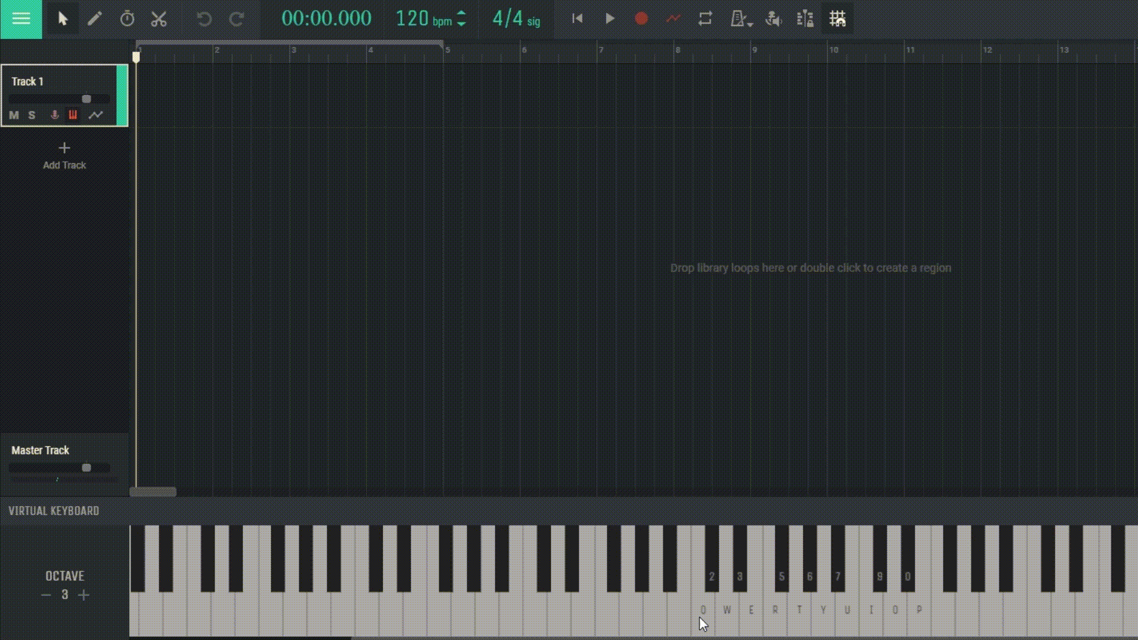1138x640 pixels.
Task: Click Add Track
Action: pyautogui.click(x=64, y=156)
